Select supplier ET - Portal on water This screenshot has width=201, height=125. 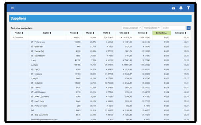[x=39, y=106]
